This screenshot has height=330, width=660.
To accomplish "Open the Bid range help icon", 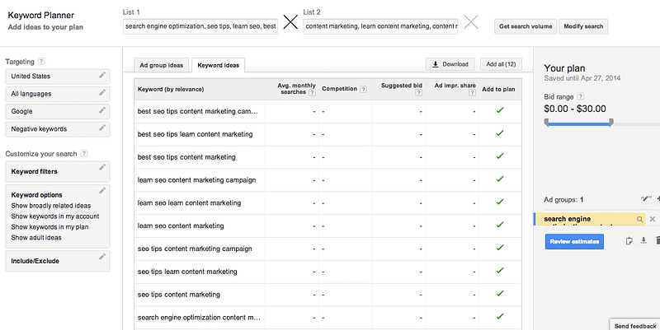I will [581, 96].
